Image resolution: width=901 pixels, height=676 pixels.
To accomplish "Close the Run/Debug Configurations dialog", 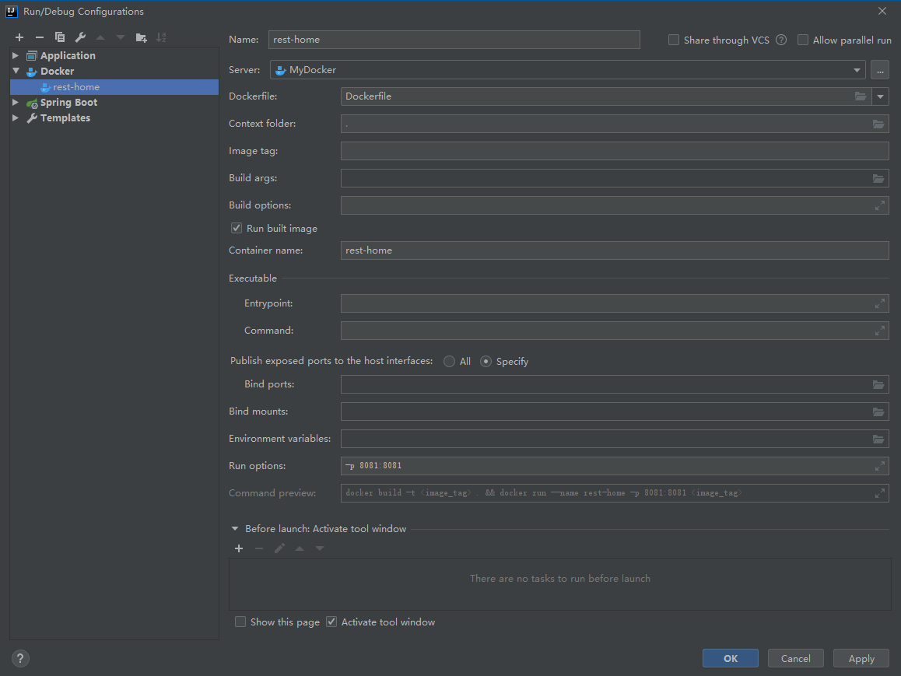I will pyautogui.click(x=882, y=11).
